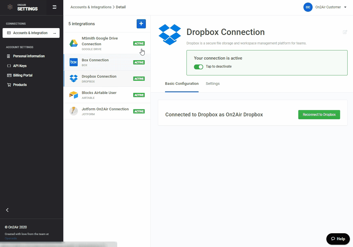Switch to the Settings tab
The height and width of the screenshot is (247, 353).
tap(213, 84)
